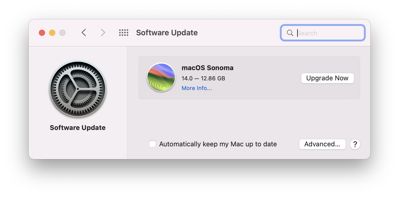The image size is (399, 197).
Task: Click the gray zoom window button
Action: point(62,33)
